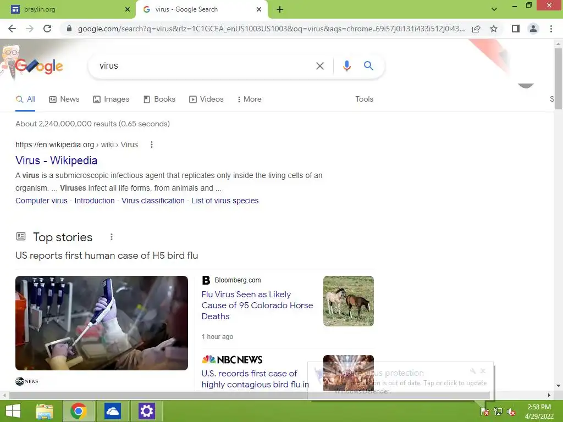Click the results count text

click(92, 124)
